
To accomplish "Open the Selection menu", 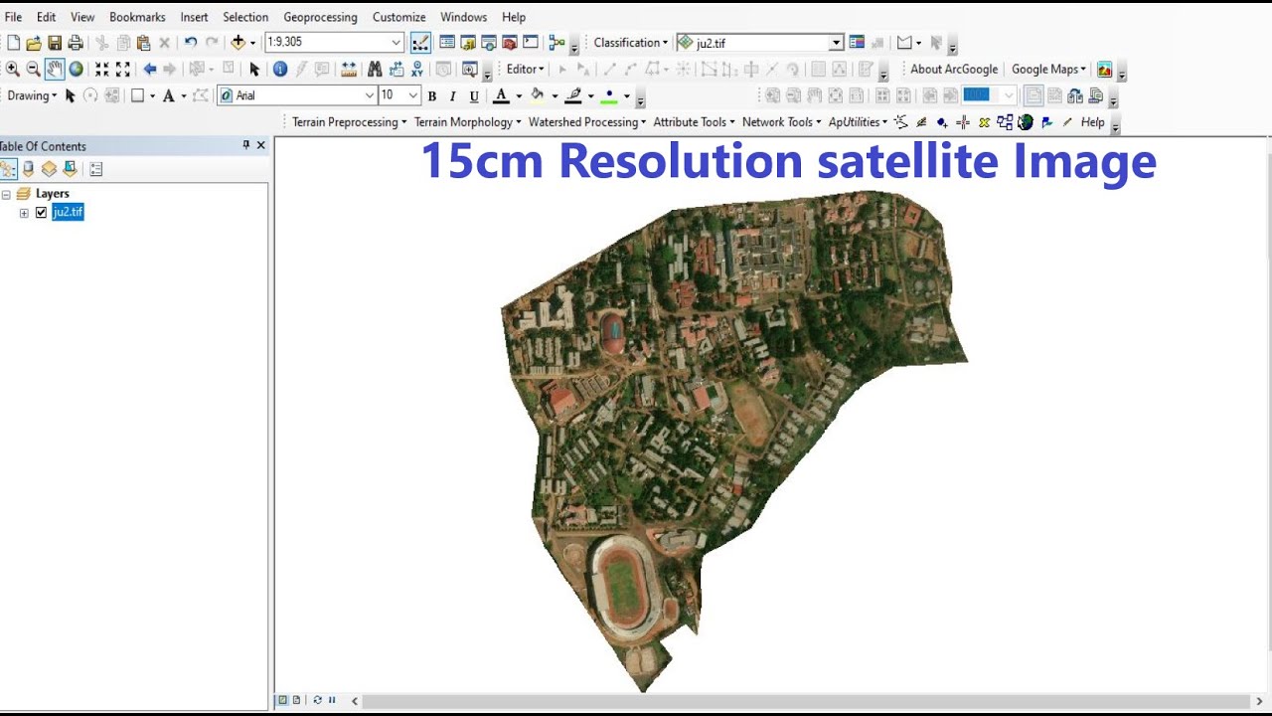I will click(x=245, y=17).
